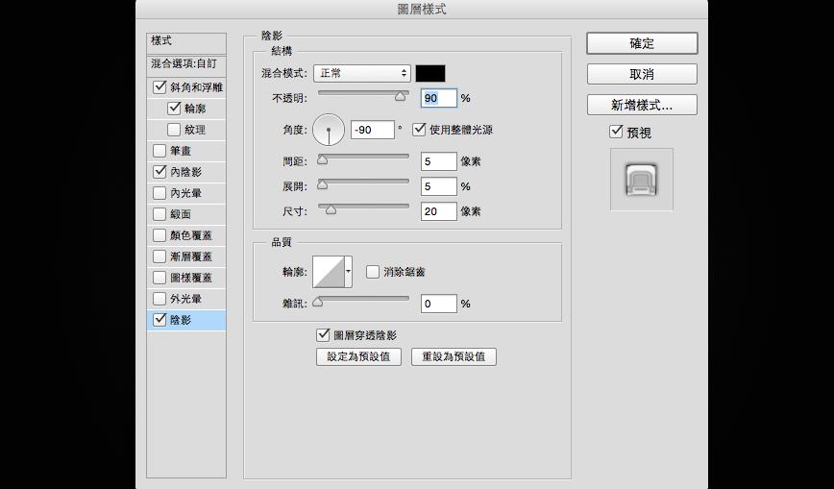Open the contour picker dropdown arrow
Viewport: 834px width, 489px height.
coord(349,271)
